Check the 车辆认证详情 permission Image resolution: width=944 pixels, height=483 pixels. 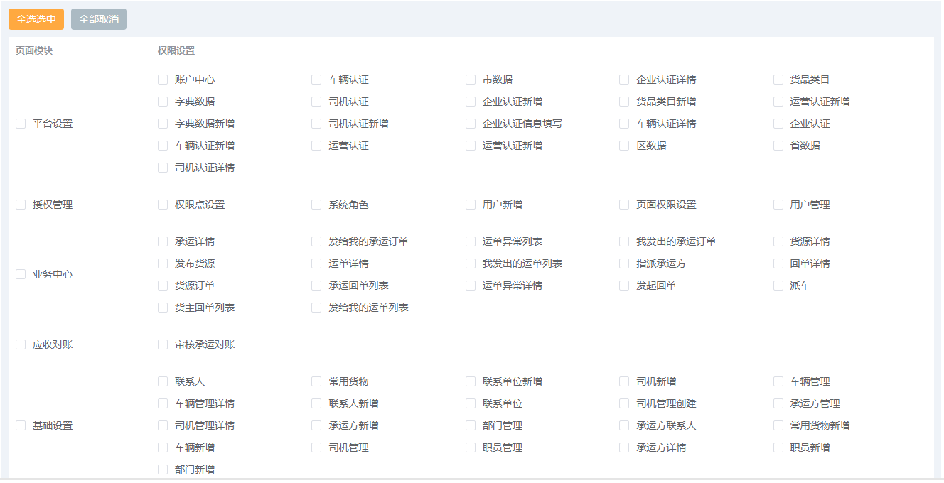click(x=624, y=124)
